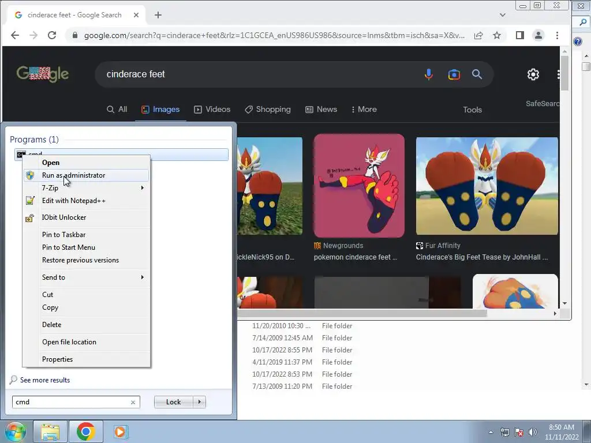The width and height of the screenshot is (591, 443).
Task: Open the Newgrounds cinderace image result
Action: pos(359,185)
